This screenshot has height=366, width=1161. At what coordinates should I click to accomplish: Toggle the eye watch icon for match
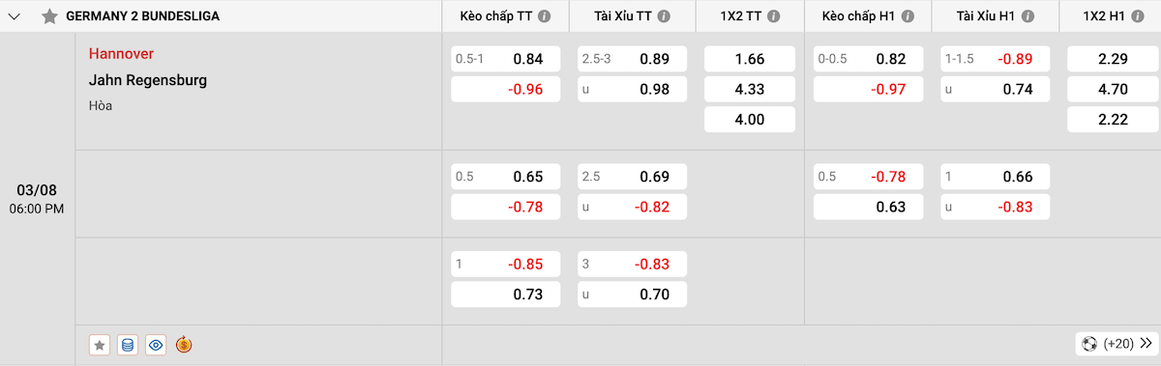coord(156,345)
